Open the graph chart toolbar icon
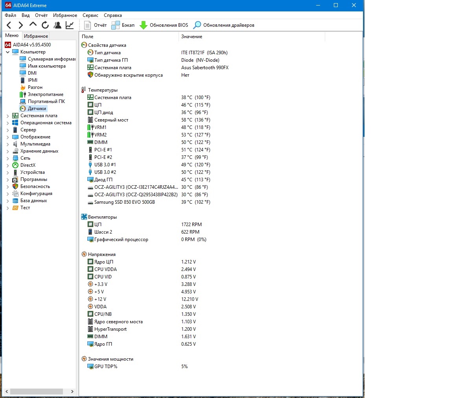This screenshot has width=453, height=398. (x=70, y=25)
